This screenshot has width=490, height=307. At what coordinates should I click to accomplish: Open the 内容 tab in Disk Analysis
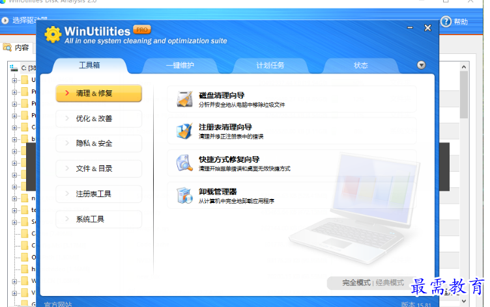pos(16,47)
